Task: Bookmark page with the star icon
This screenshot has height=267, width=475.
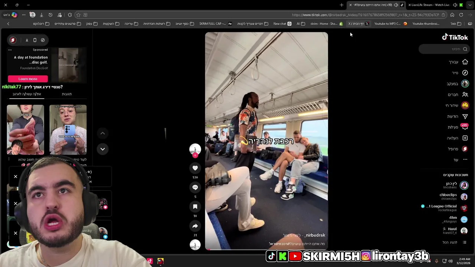Action: click(78, 15)
